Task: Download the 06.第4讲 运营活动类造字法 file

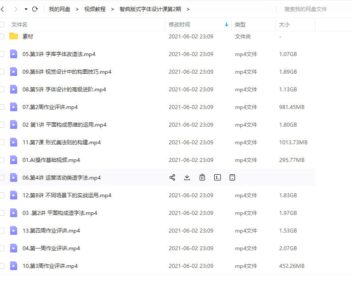Action: click(x=187, y=177)
